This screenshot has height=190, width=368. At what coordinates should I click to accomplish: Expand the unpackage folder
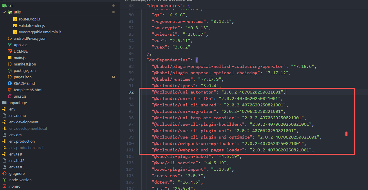(x=18, y=103)
